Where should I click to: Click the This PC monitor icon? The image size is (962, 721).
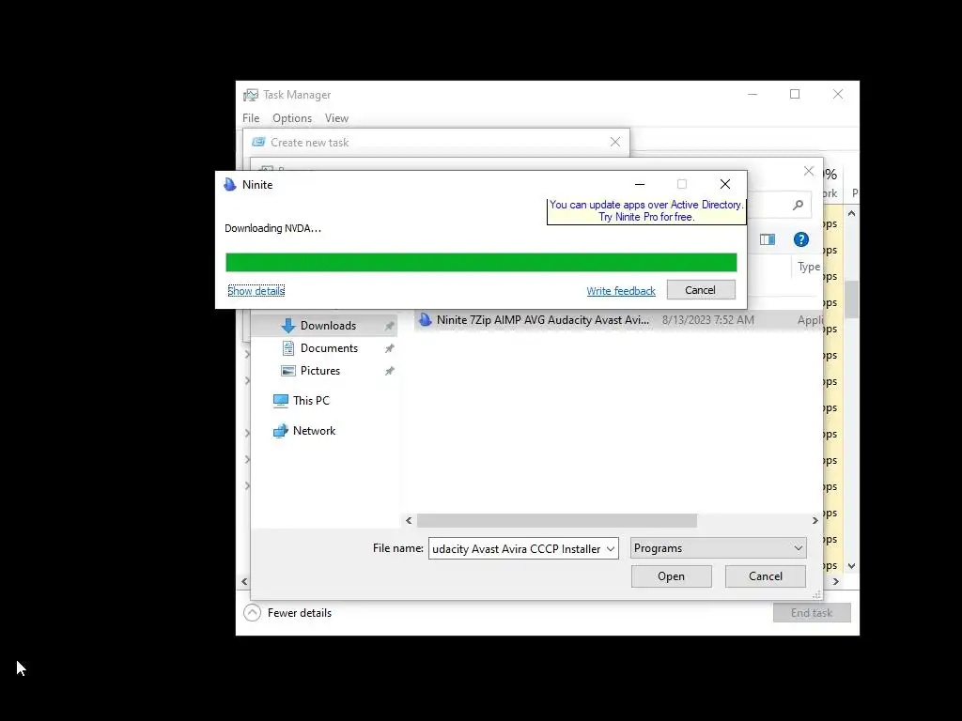pyautogui.click(x=280, y=401)
